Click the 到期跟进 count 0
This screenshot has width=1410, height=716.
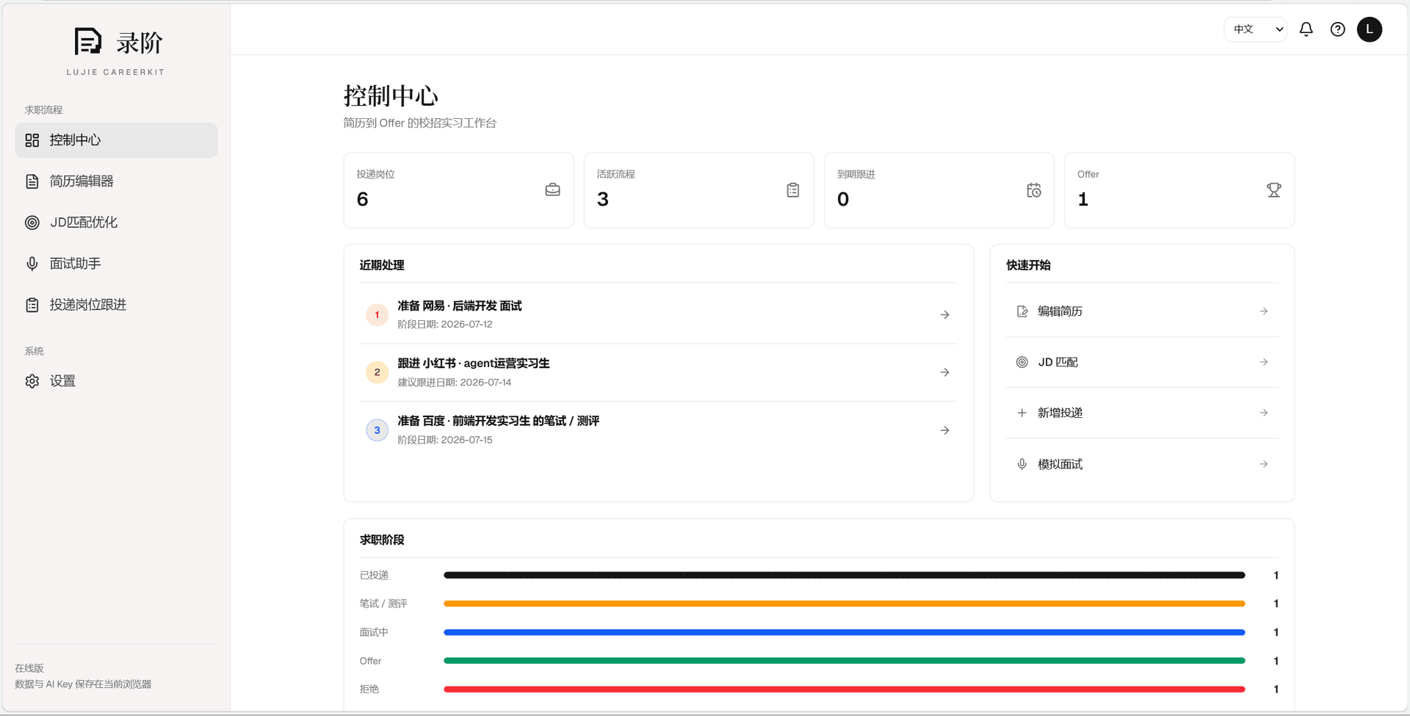coord(843,199)
